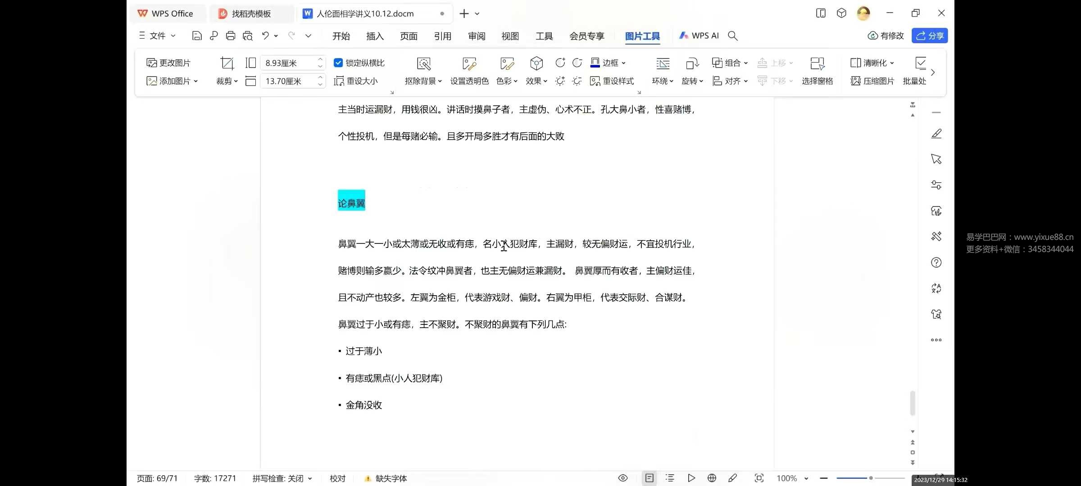Click the print icon in quick toolbar
The height and width of the screenshot is (486, 1081).
pos(231,36)
